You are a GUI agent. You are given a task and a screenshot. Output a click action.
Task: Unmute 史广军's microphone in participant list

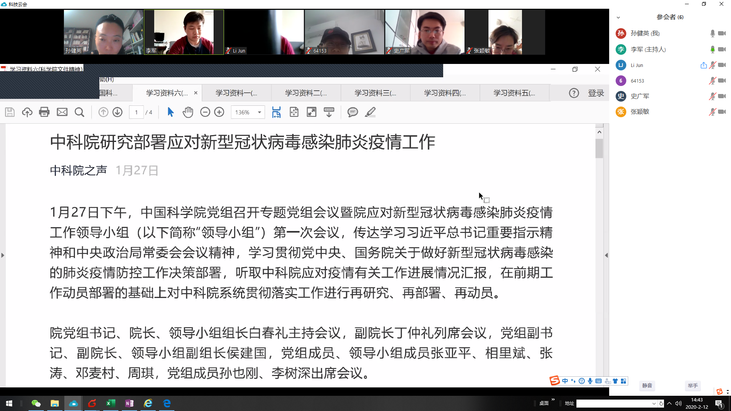click(712, 96)
